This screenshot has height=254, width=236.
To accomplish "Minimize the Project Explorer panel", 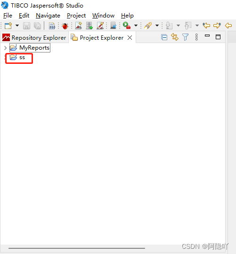I will 207,35.
